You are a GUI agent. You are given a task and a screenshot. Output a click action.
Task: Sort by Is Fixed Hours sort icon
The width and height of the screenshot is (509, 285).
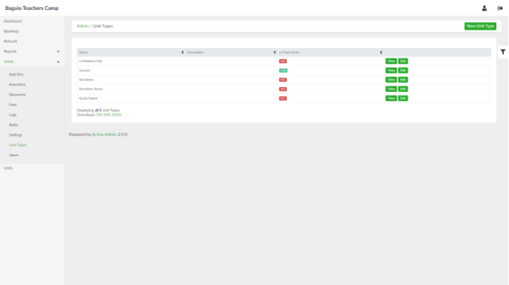tap(381, 52)
